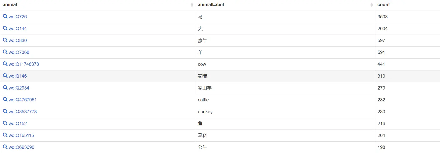Click the search icon beside wd:Q4767951
The height and width of the screenshot is (153, 440).
tap(5, 100)
